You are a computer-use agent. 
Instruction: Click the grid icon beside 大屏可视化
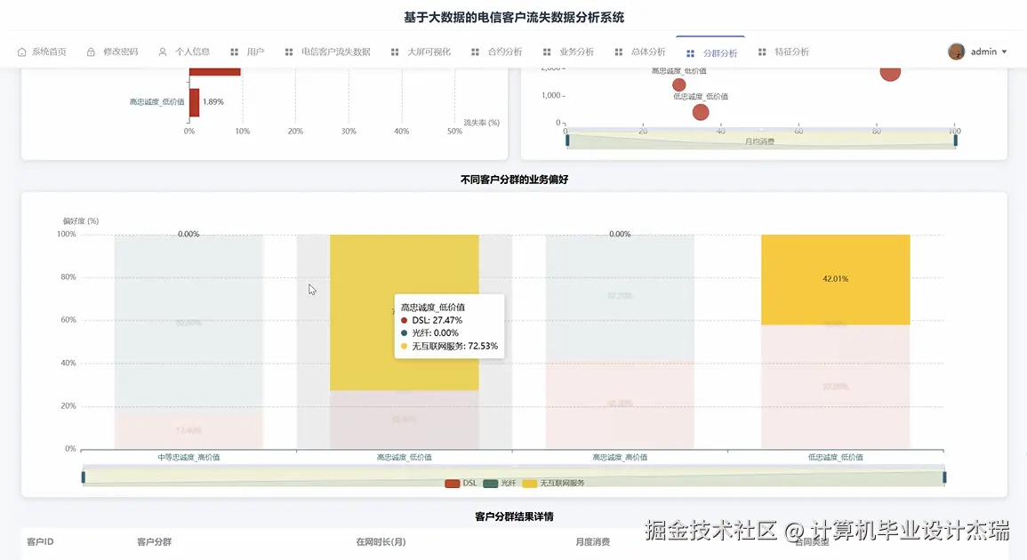click(x=395, y=52)
